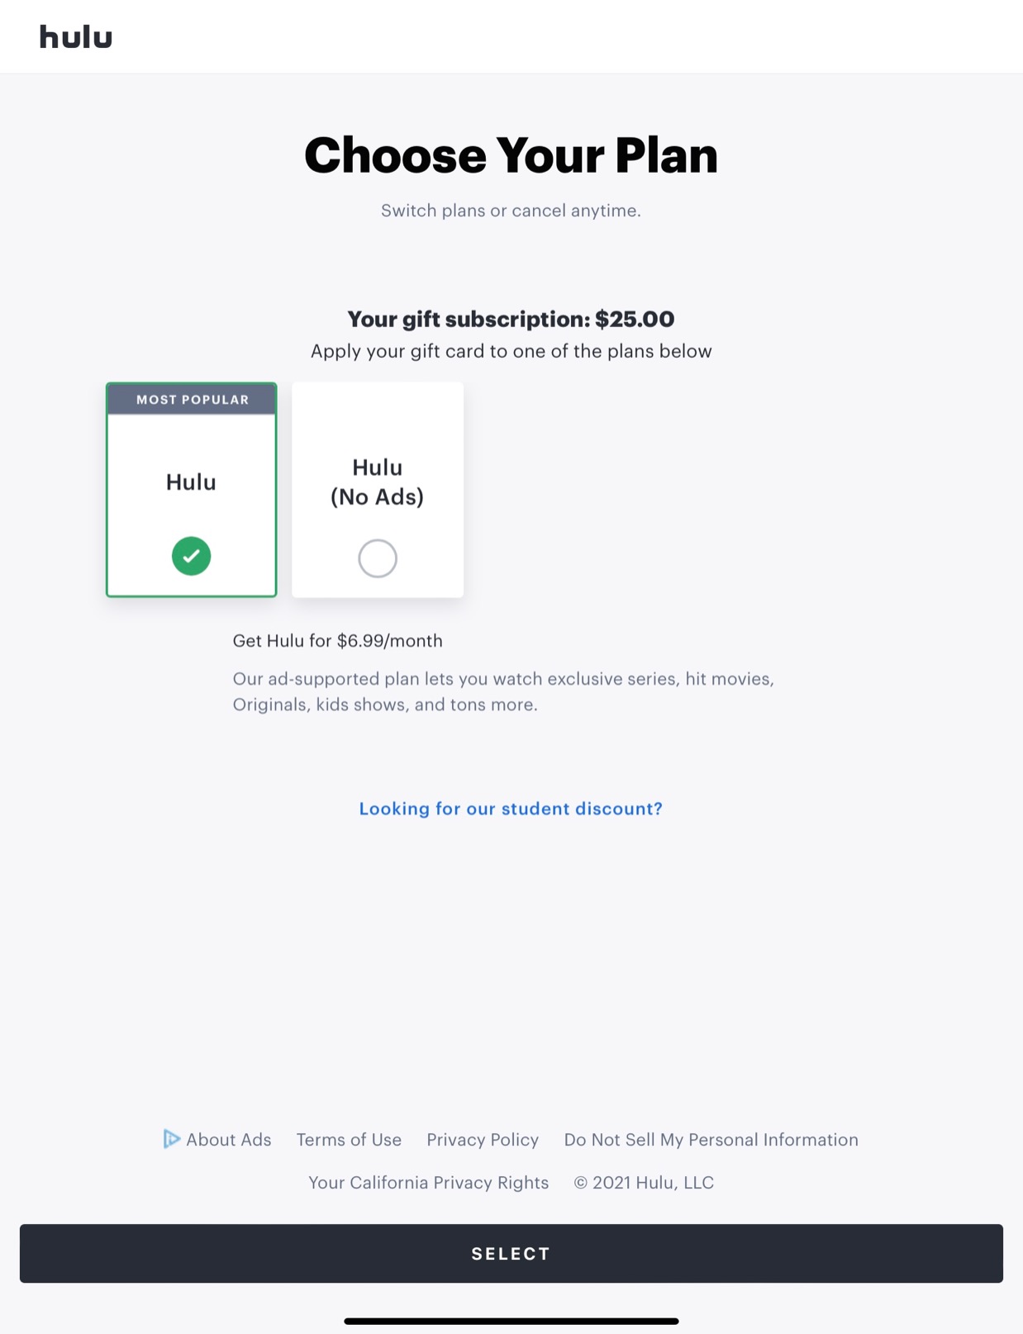Viewport: 1023px width, 1334px height.
Task: Open the student discount link
Action: (510, 809)
